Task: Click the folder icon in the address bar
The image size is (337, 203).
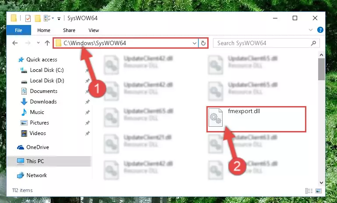Action: [x=58, y=43]
